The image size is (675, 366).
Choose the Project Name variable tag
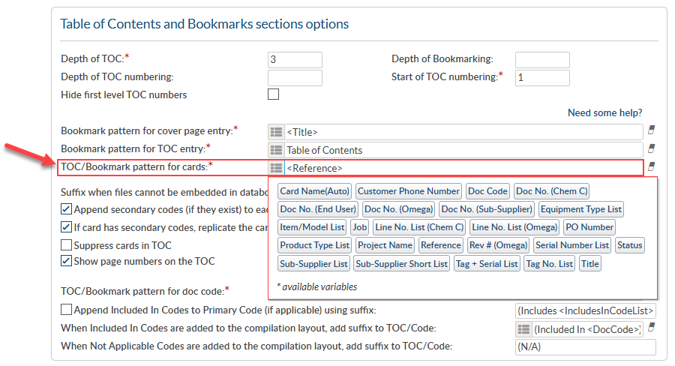[x=385, y=245]
